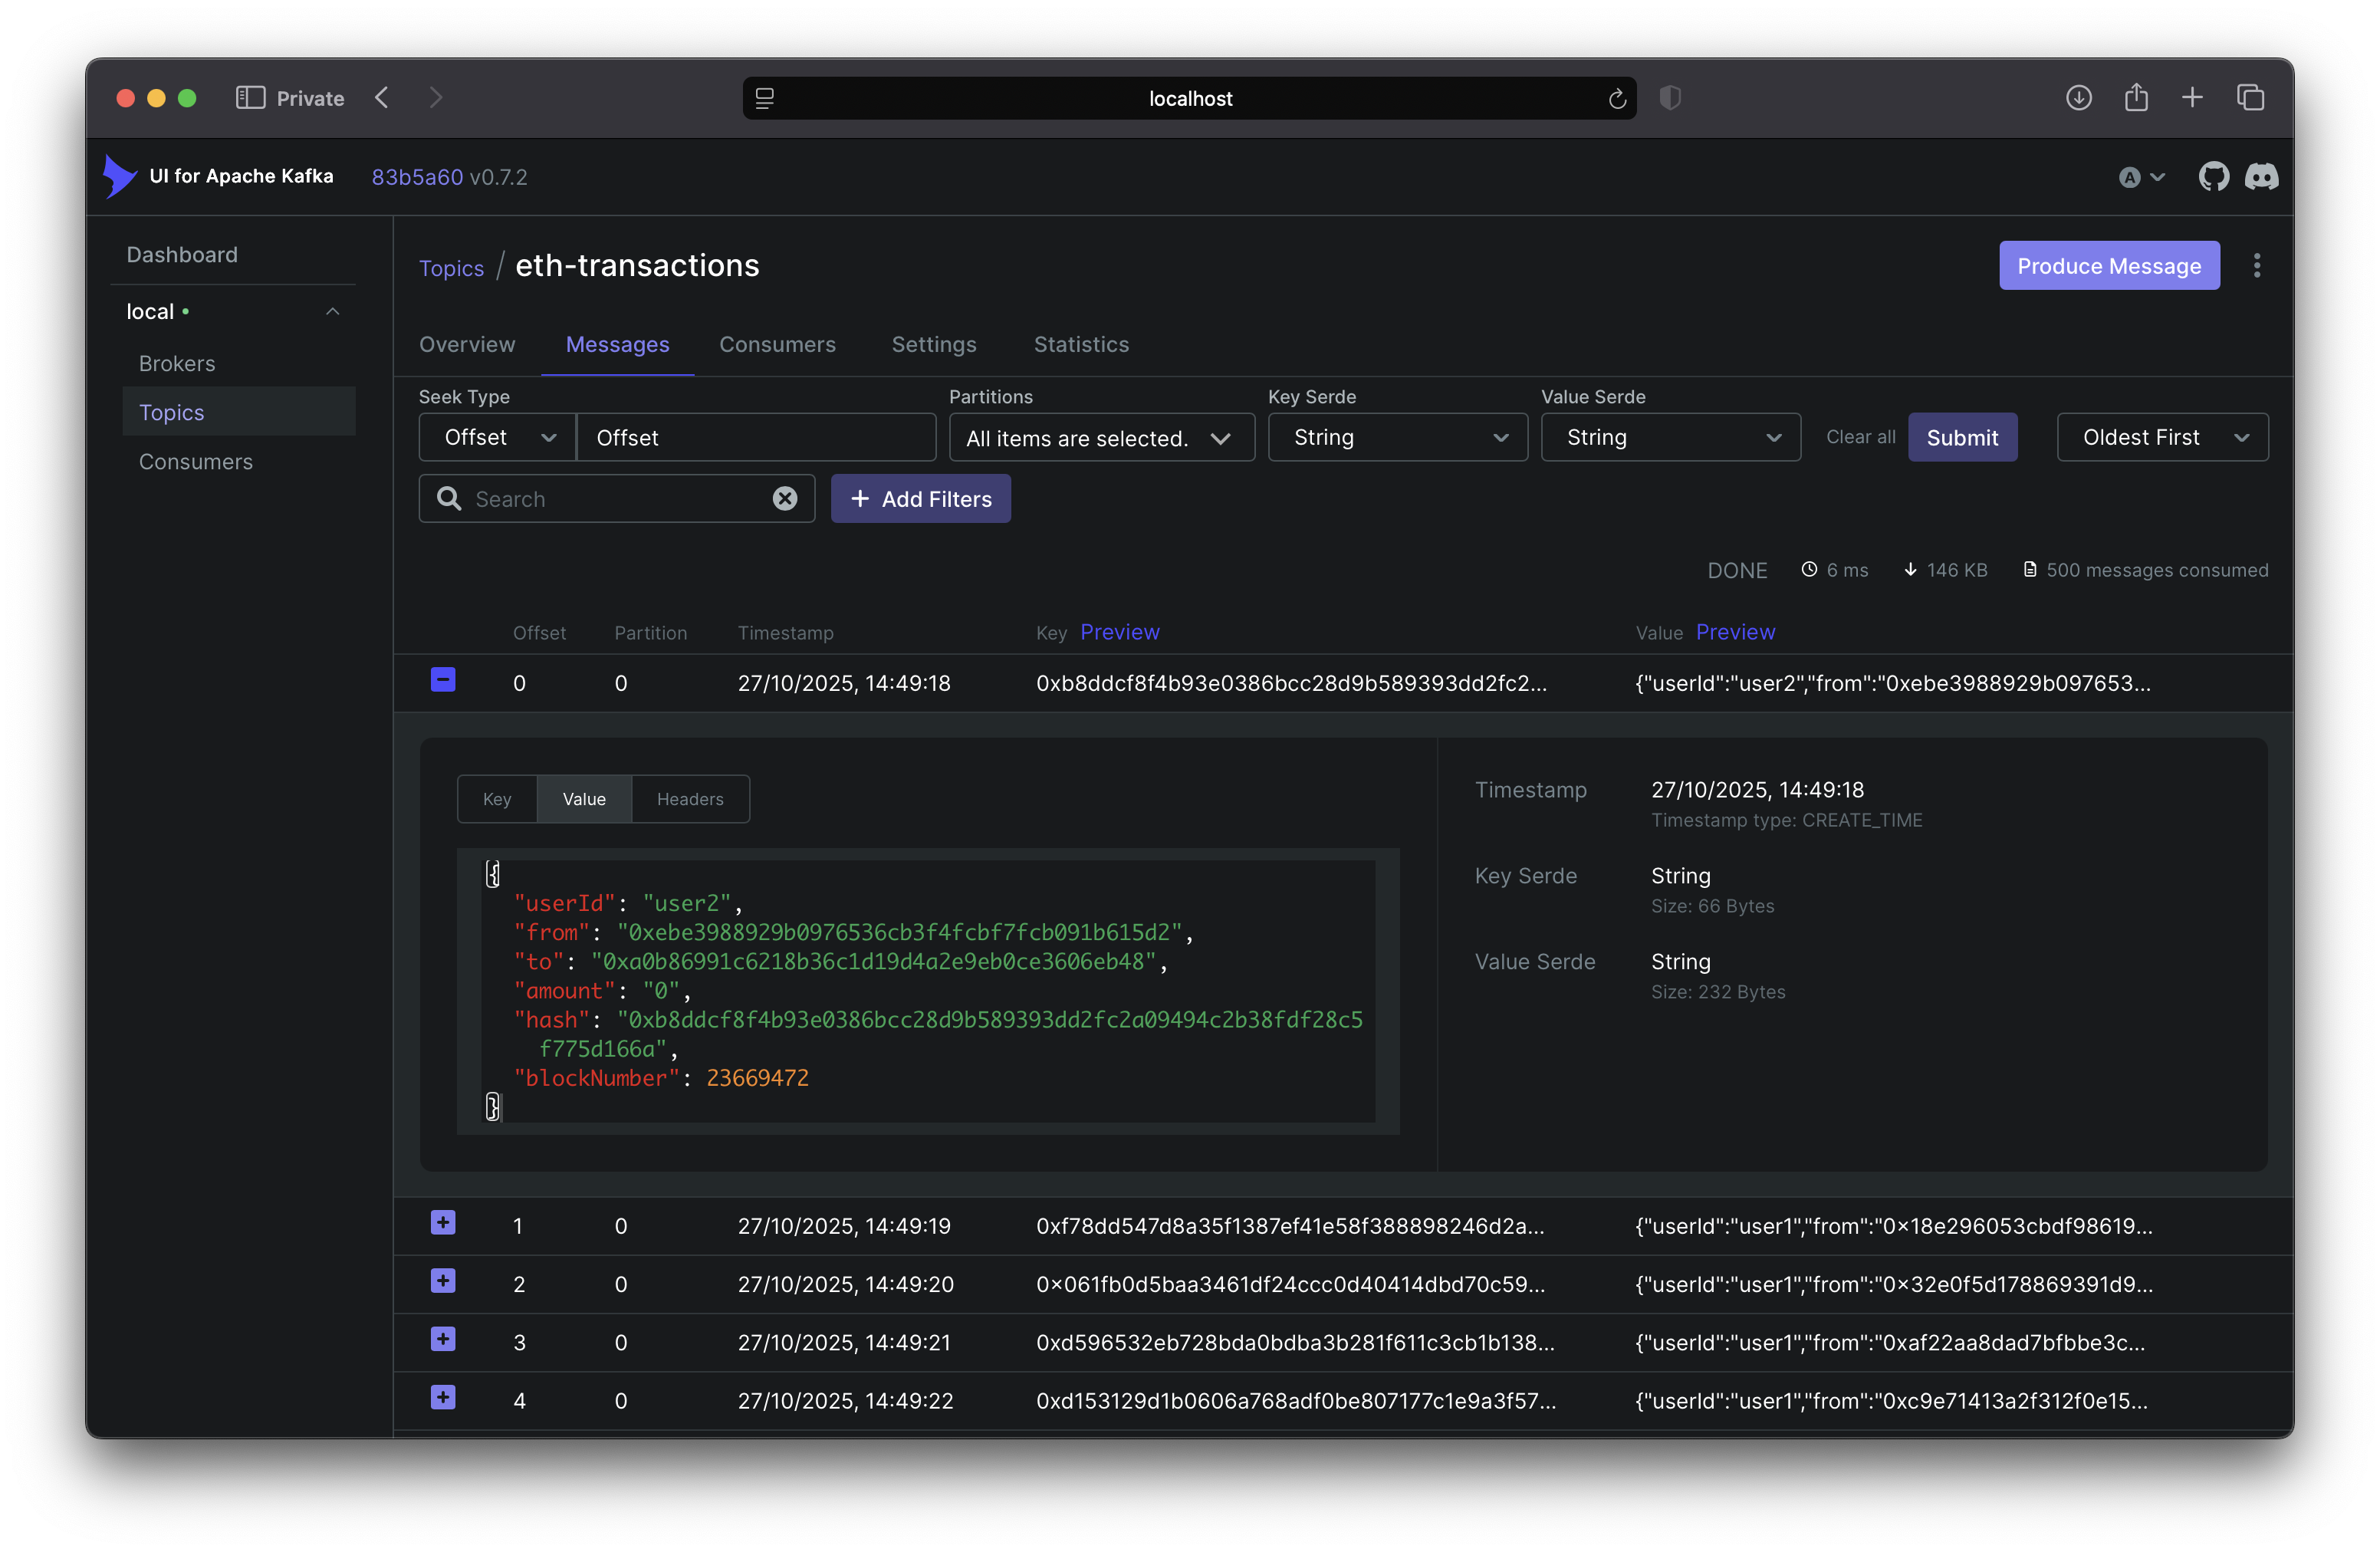Click the Produce Message button
This screenshot has height=1552, width=2380.
click(x=2109, y=265)
